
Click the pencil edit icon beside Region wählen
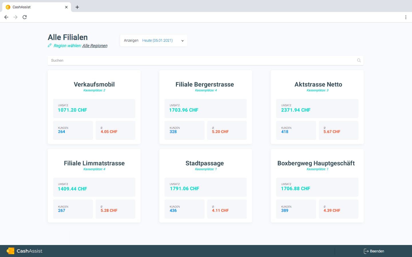pos(50,45)
